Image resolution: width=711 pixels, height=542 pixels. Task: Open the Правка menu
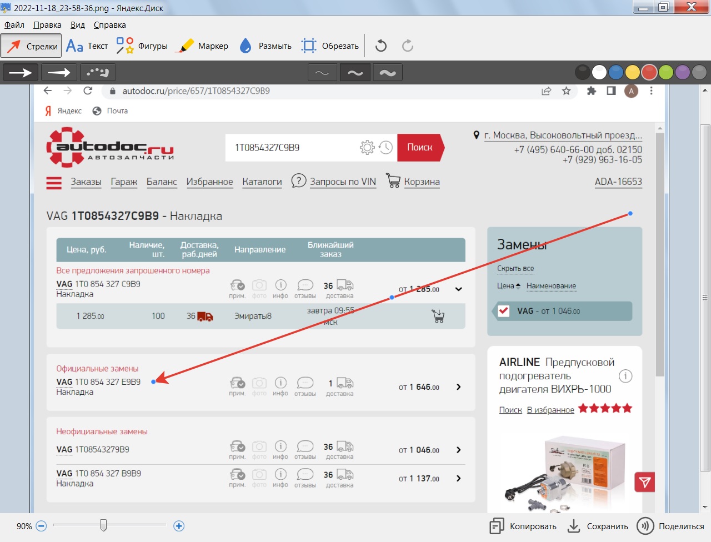[x=47, y=25]
